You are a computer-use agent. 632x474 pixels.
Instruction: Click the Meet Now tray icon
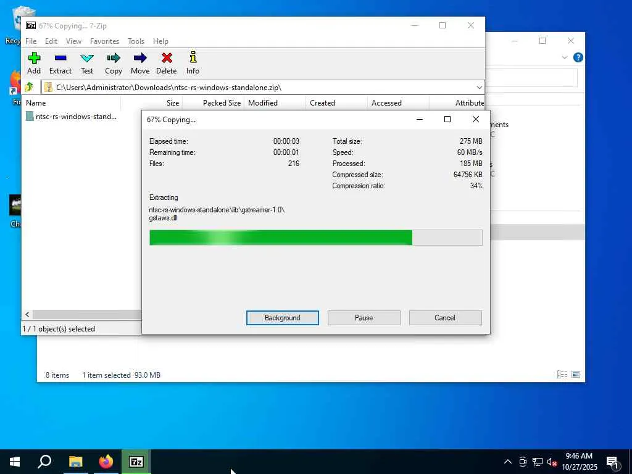point(523,462)
